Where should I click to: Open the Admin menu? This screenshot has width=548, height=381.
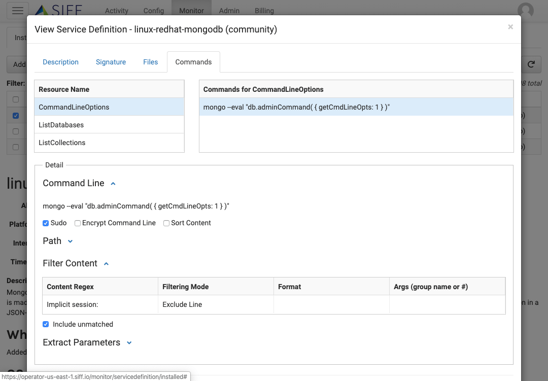[229, 11]
